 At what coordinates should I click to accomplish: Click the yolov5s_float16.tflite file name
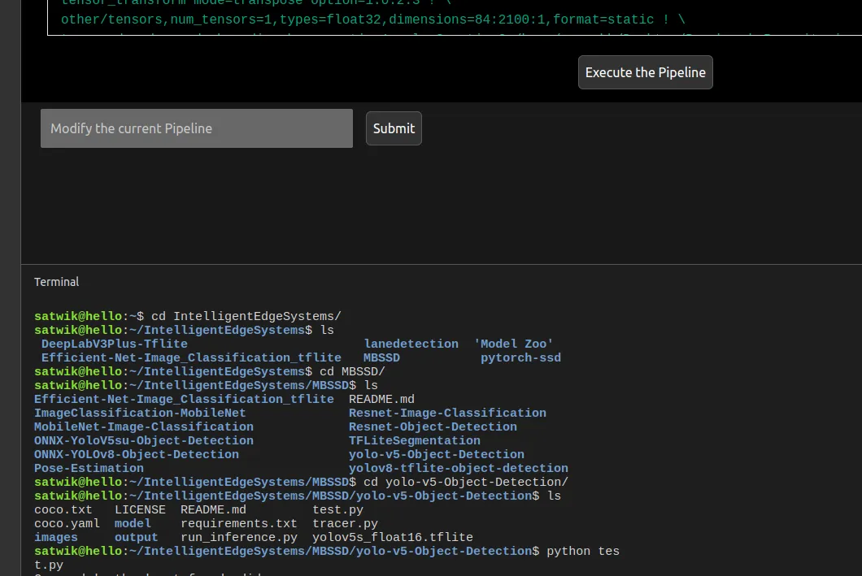point(393,537)
